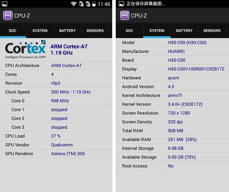Tap the CPU-Z app icon in right screenshot
Screen dimensions: 229x192
pos(124,16)
